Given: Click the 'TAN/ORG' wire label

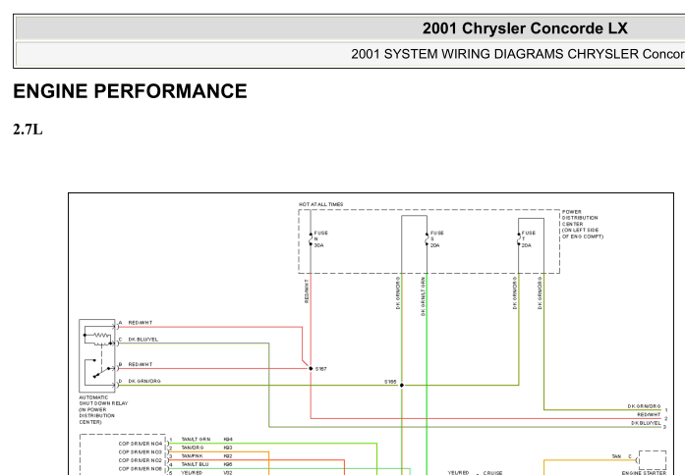Looking at the screenshot, I should point(193,448).
